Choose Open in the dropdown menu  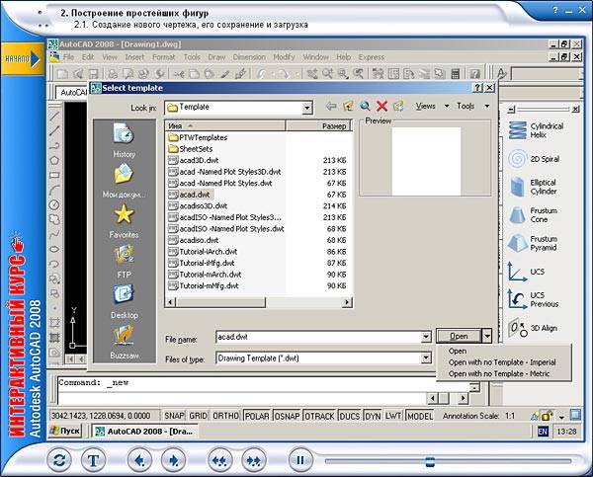[458, 351]
